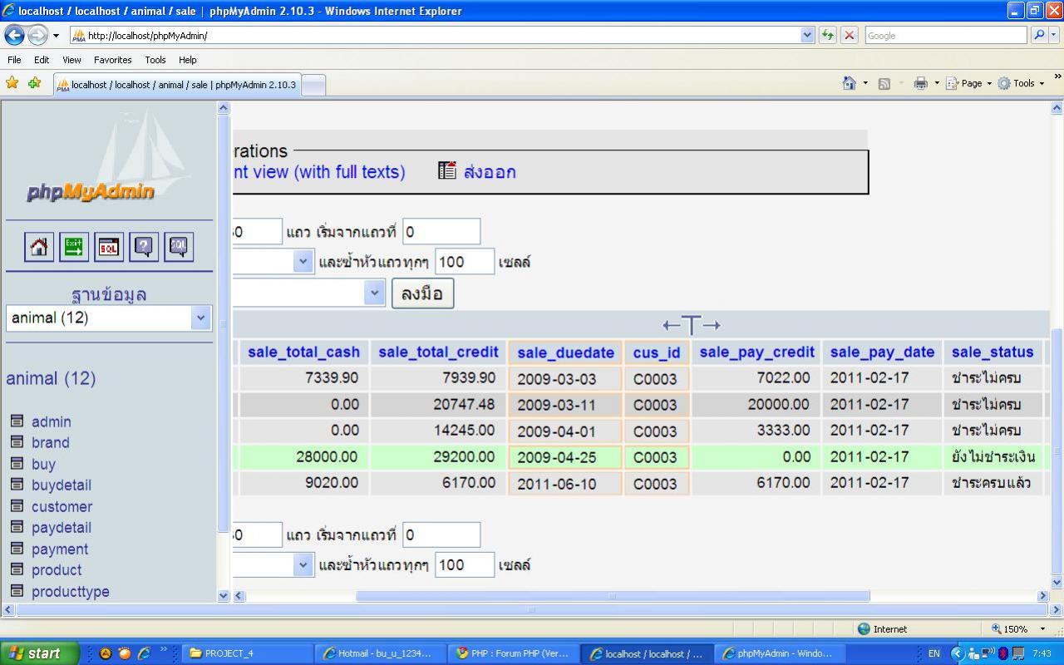Click the Print view (with full texts) link
This screenshot has height=665, width=1064.
(x=319, y=172)
